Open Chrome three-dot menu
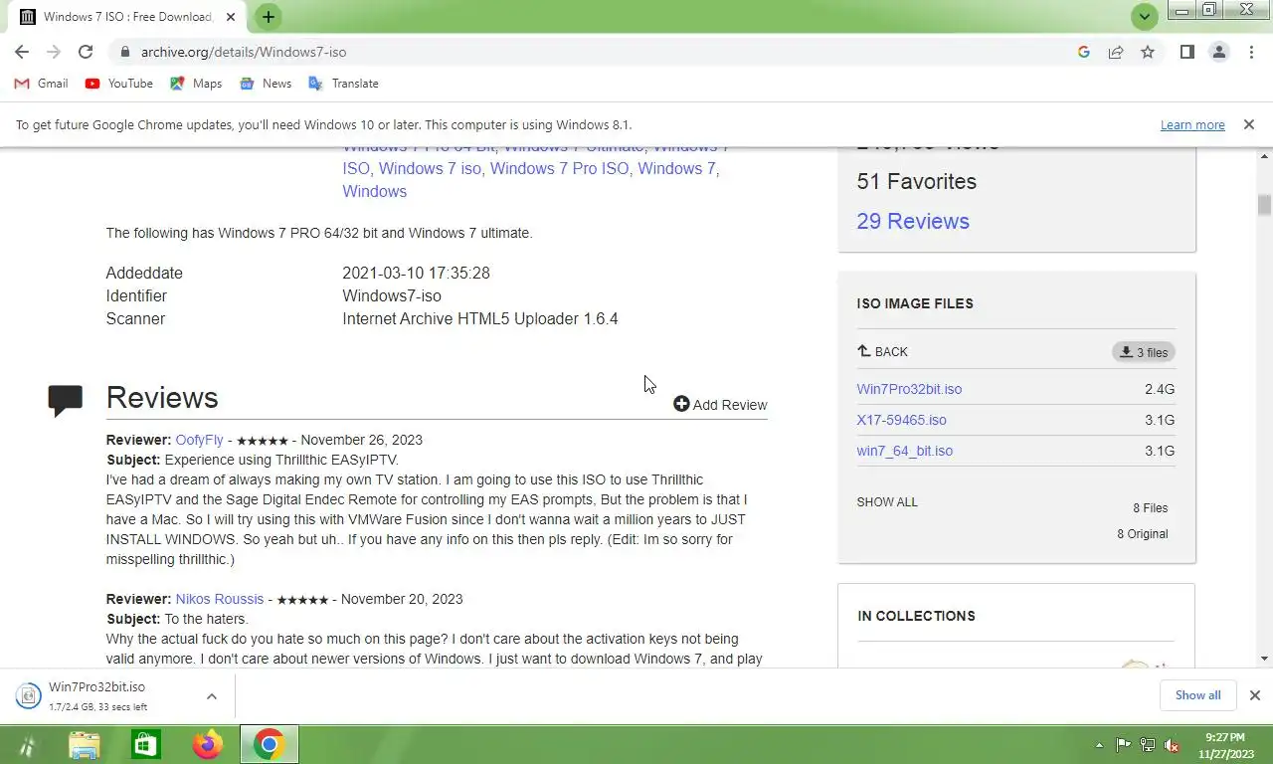Viewport: 1273px width, 764px height. [x=1251, y=52]
